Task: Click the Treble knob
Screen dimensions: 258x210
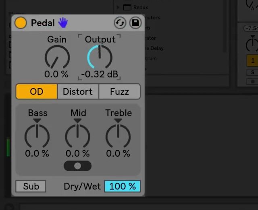Action: [x=118, y=136]
